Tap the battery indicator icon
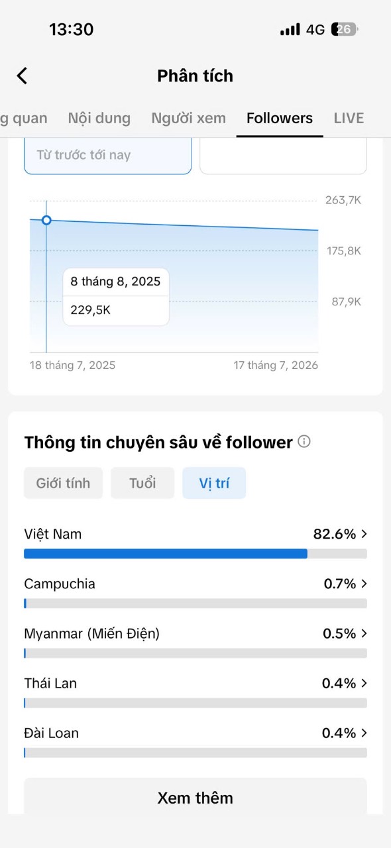 click(346, 29)
